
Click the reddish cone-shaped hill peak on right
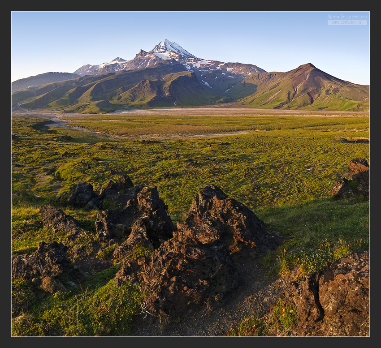pos(307,67)
